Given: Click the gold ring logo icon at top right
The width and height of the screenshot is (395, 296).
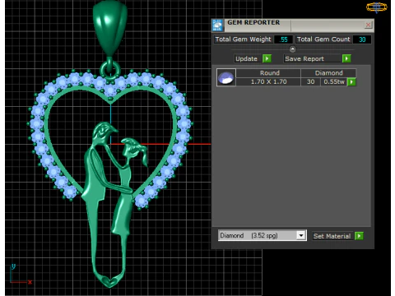Looking at the screenshot, I should 377,7.
